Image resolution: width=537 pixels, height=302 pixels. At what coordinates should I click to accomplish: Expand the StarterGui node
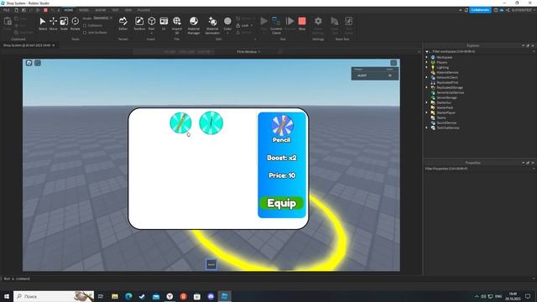pyautogui.click(x=427, y=102)
